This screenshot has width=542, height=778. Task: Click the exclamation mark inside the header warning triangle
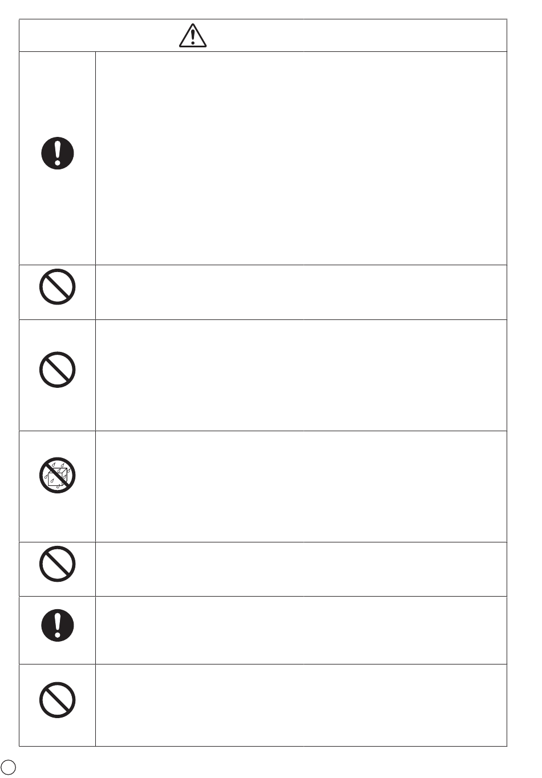coord(193,37)
